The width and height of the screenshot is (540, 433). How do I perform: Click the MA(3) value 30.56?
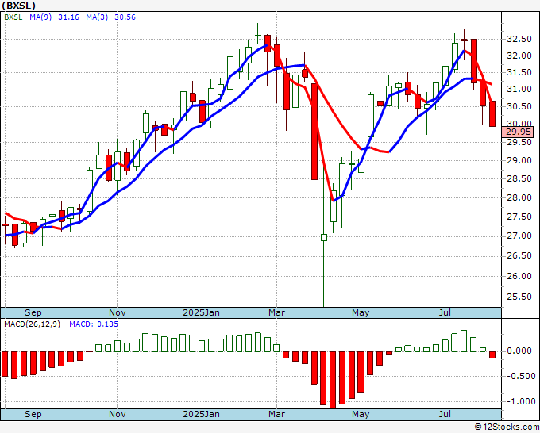pyautogui.click(x=125, y=17)
